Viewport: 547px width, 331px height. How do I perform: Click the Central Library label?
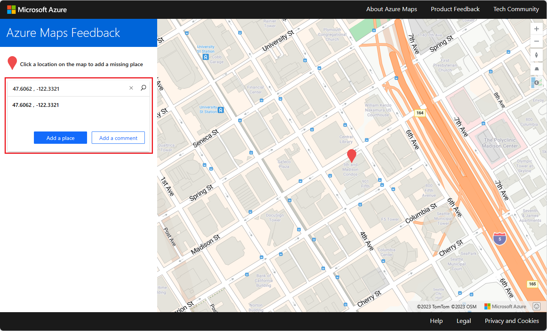346,139
